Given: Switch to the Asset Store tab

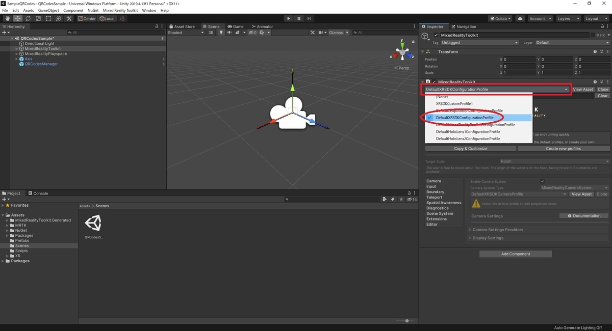Looking at the screenshot, I should click(182, 26).
